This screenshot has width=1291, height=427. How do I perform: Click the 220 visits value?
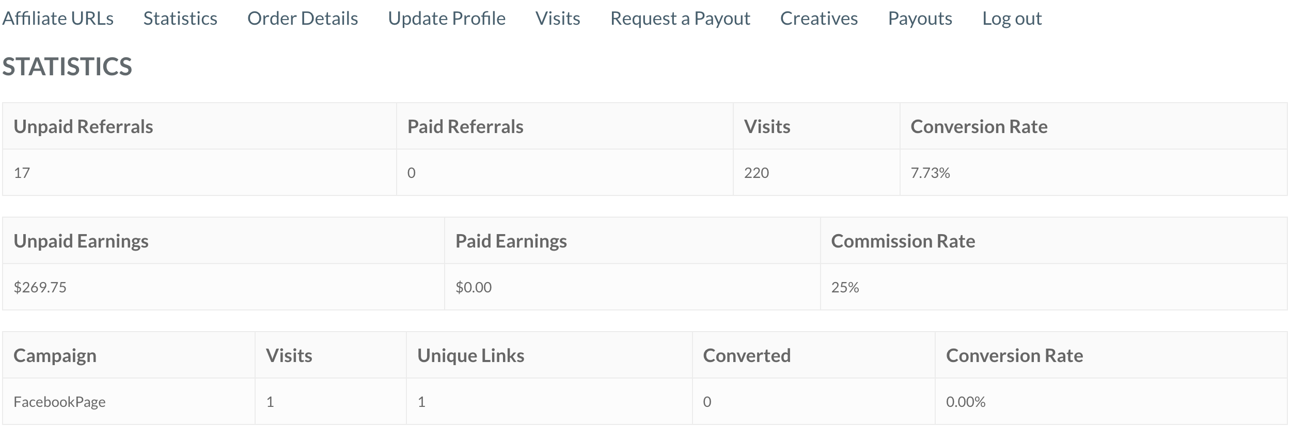[757, 173]
